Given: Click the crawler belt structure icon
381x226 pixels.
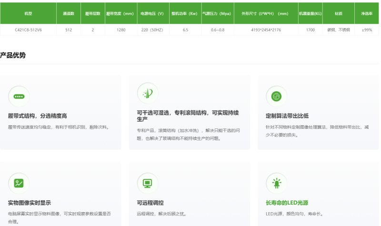Looking at the screenshot, I should [x=19, y=96].
